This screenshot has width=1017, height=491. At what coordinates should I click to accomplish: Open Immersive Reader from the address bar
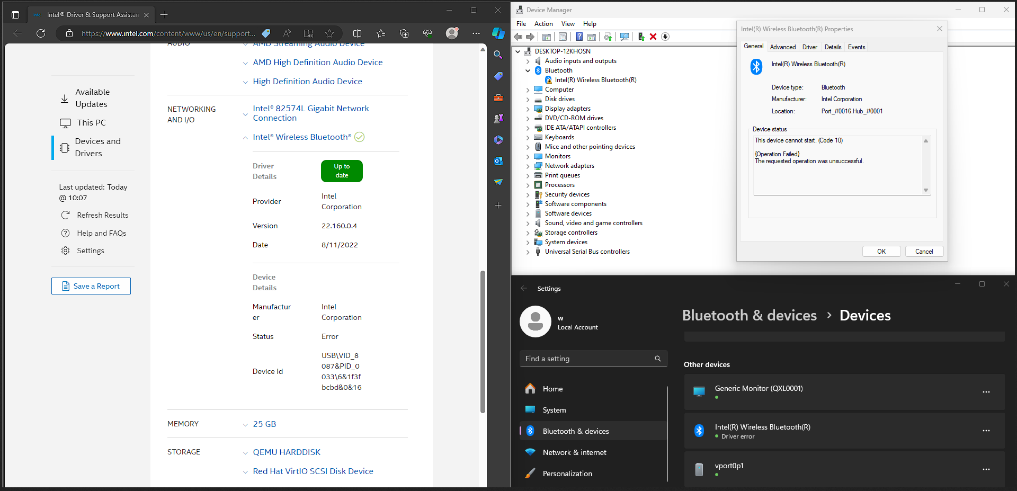(x=308, y=33)
